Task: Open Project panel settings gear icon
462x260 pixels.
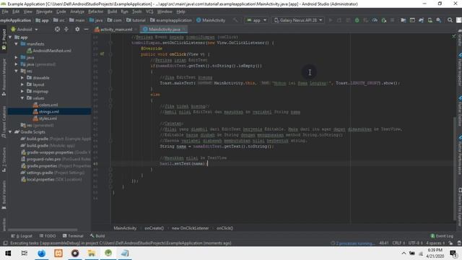Action: coord(77,29)
